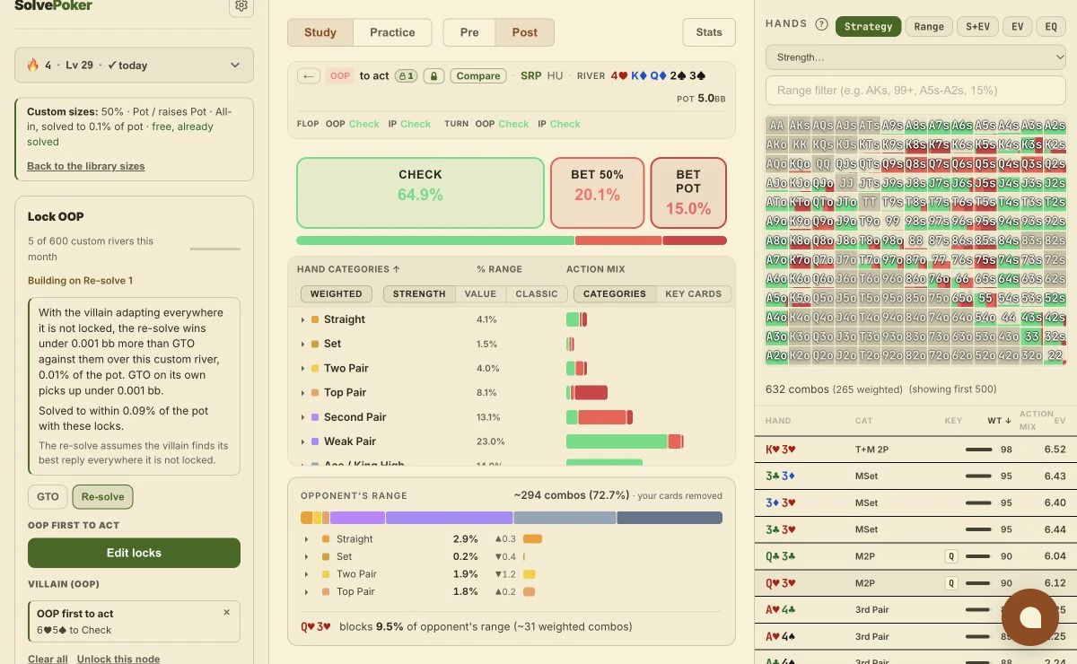
Task: Click the Clear all link
Action: tap(48, 659)
